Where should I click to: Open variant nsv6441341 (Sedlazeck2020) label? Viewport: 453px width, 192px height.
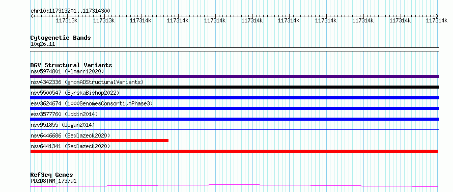coord(70,146)
